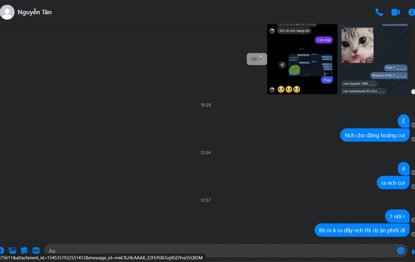415x262 pixels.
Task: Click the "Nch cho đàng hoàng coi" message
Action: [374, 135]
